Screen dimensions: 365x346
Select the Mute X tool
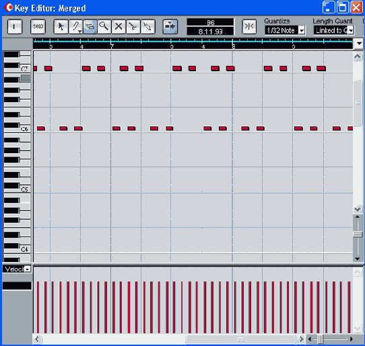(119, 26)
